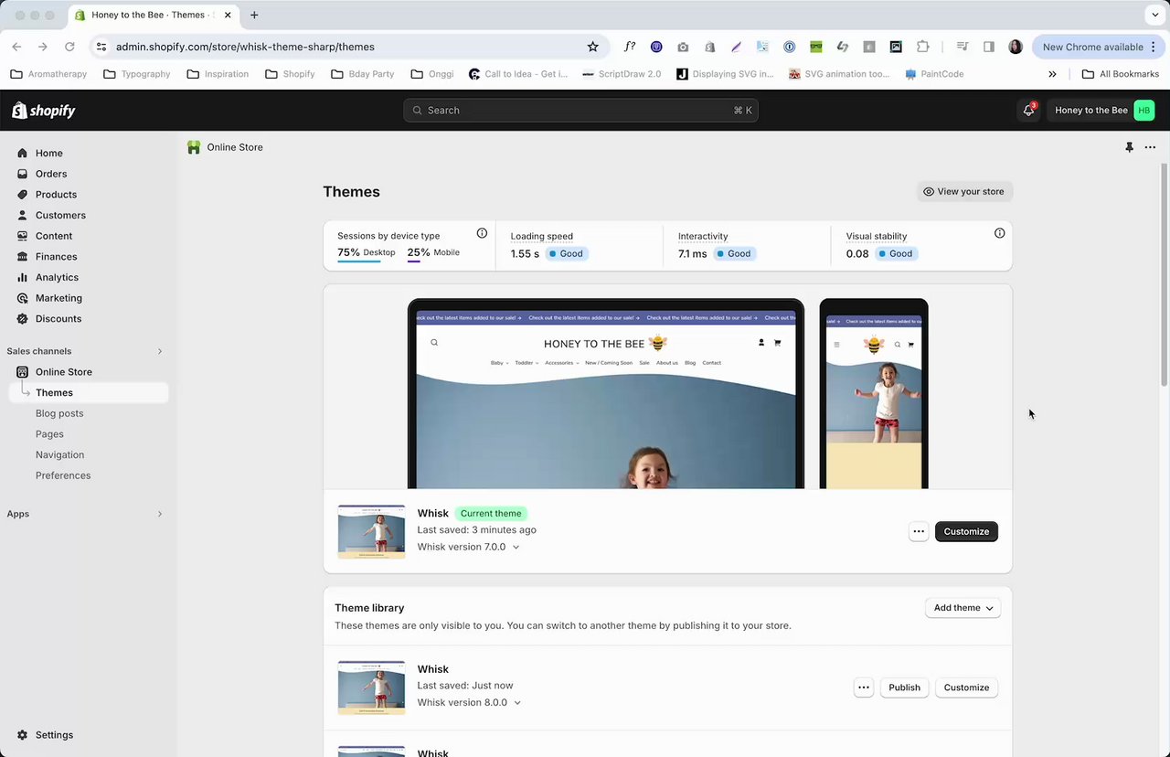Click the Analytics bar chart icon

[x=23, y=277]
